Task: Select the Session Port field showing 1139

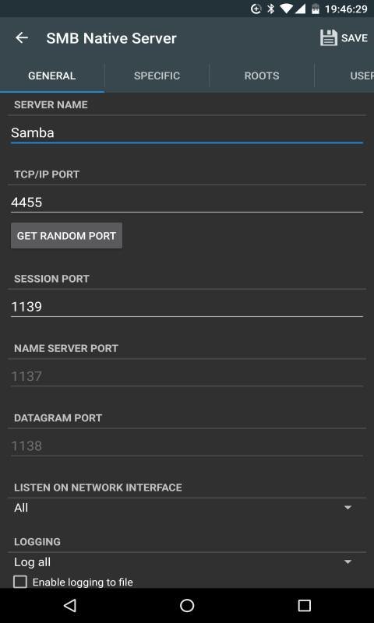Action: pos(187,307)
